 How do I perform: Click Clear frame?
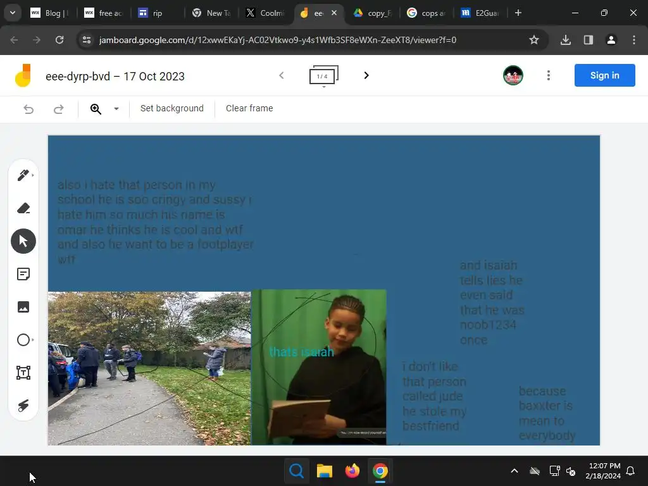pos(249,108)
